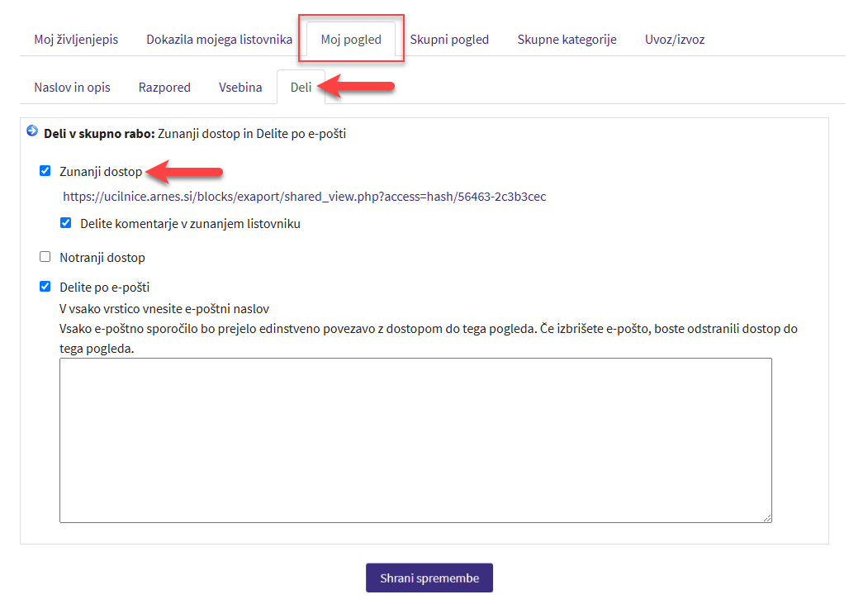This screenshot has height=604, width=849.
Task: Click the text area resize handle corner
Action: pos(767,517)
